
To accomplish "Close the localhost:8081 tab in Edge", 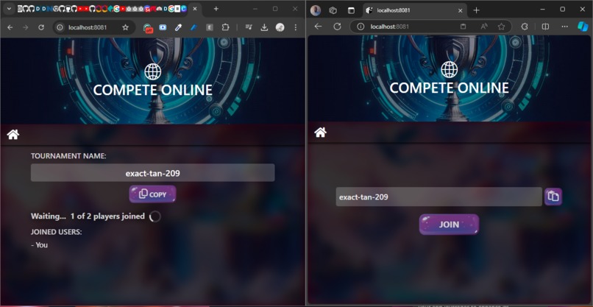I will point(461,10).
